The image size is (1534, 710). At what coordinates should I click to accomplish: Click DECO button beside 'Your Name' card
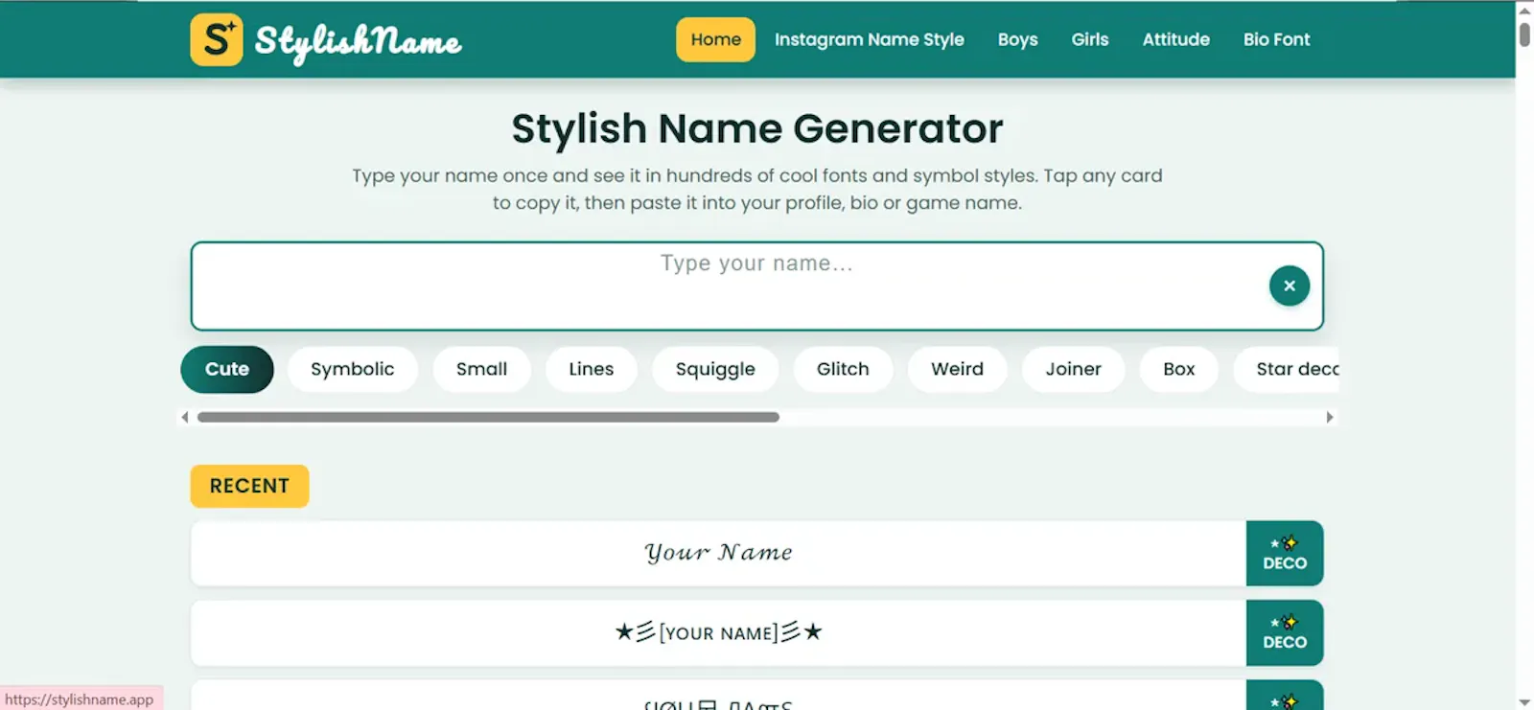click(x=1285, y=553)
